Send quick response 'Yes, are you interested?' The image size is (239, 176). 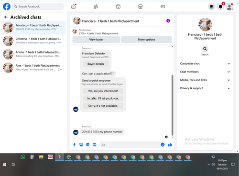coord(103,91)
